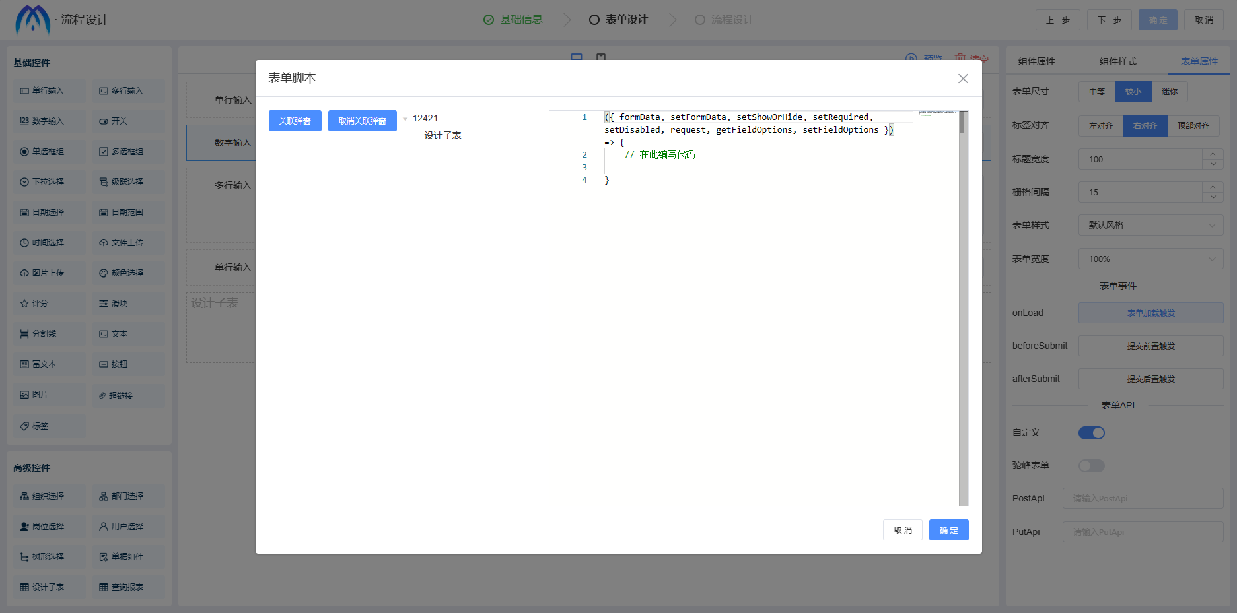Go to the 基础信息 step
1237x613 pixels.
[513, 20]
